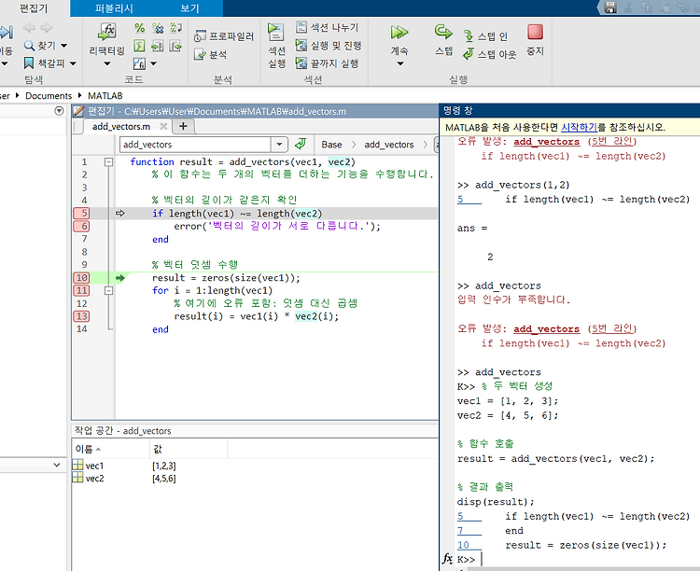Click the smart indent icon in code group
The width and height of the screenshot is (700, 571).
tap(140, 46)
